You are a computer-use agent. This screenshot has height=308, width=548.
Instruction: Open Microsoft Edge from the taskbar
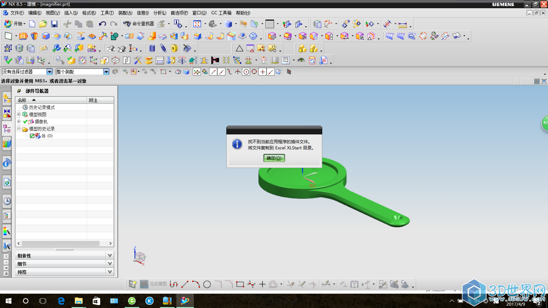pos(61,301)
